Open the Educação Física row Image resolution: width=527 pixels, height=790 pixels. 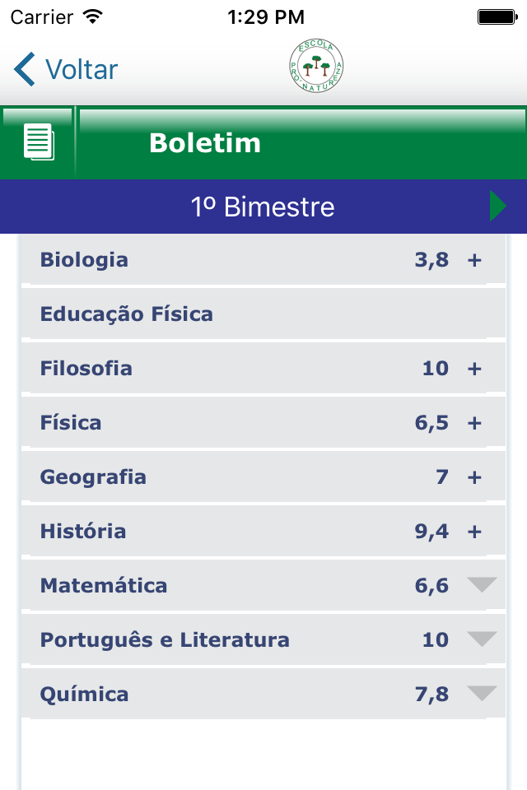[263, 314]
